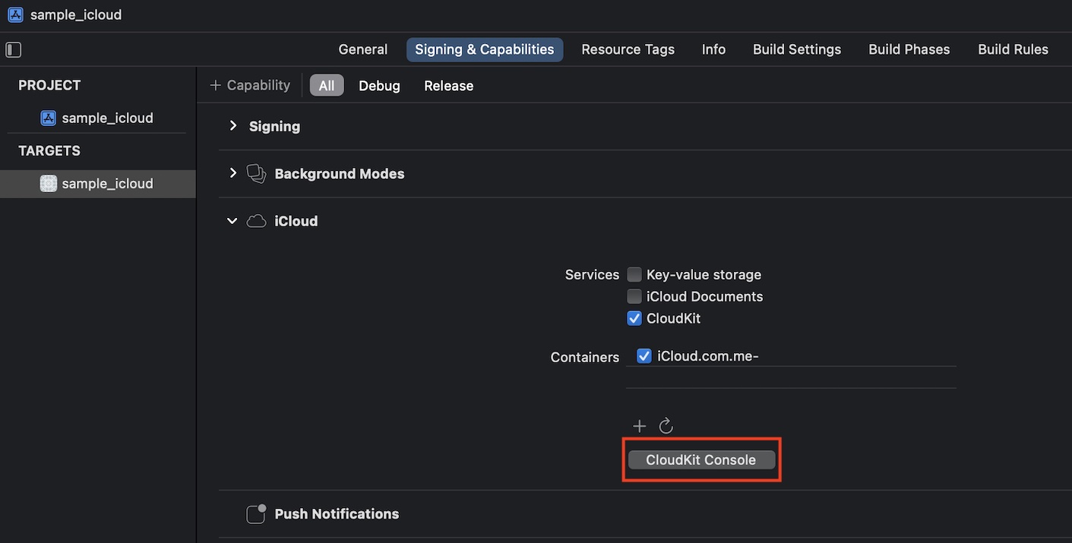Expand the Background Modes section
This screenshot has width=1072, height=543.
point(233,173)
